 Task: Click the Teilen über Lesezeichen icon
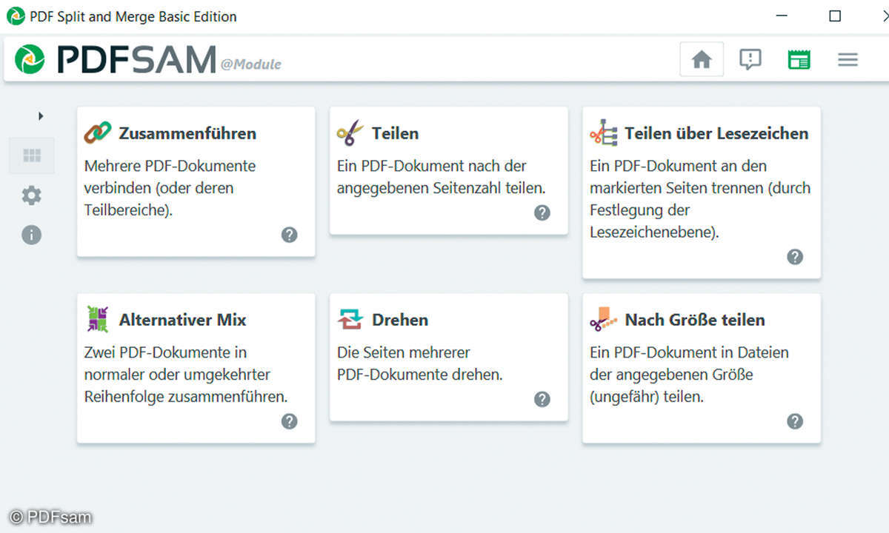coord(603,133)
